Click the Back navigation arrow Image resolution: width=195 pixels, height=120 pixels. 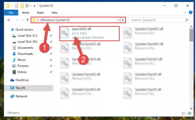pos(9,20)
